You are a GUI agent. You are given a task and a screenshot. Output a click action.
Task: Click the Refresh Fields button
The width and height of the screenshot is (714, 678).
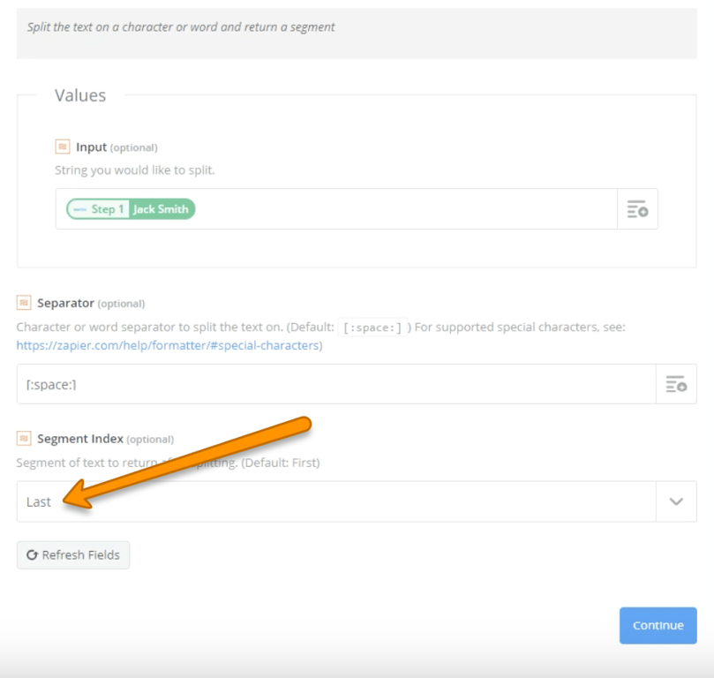[x=73, y=554]
